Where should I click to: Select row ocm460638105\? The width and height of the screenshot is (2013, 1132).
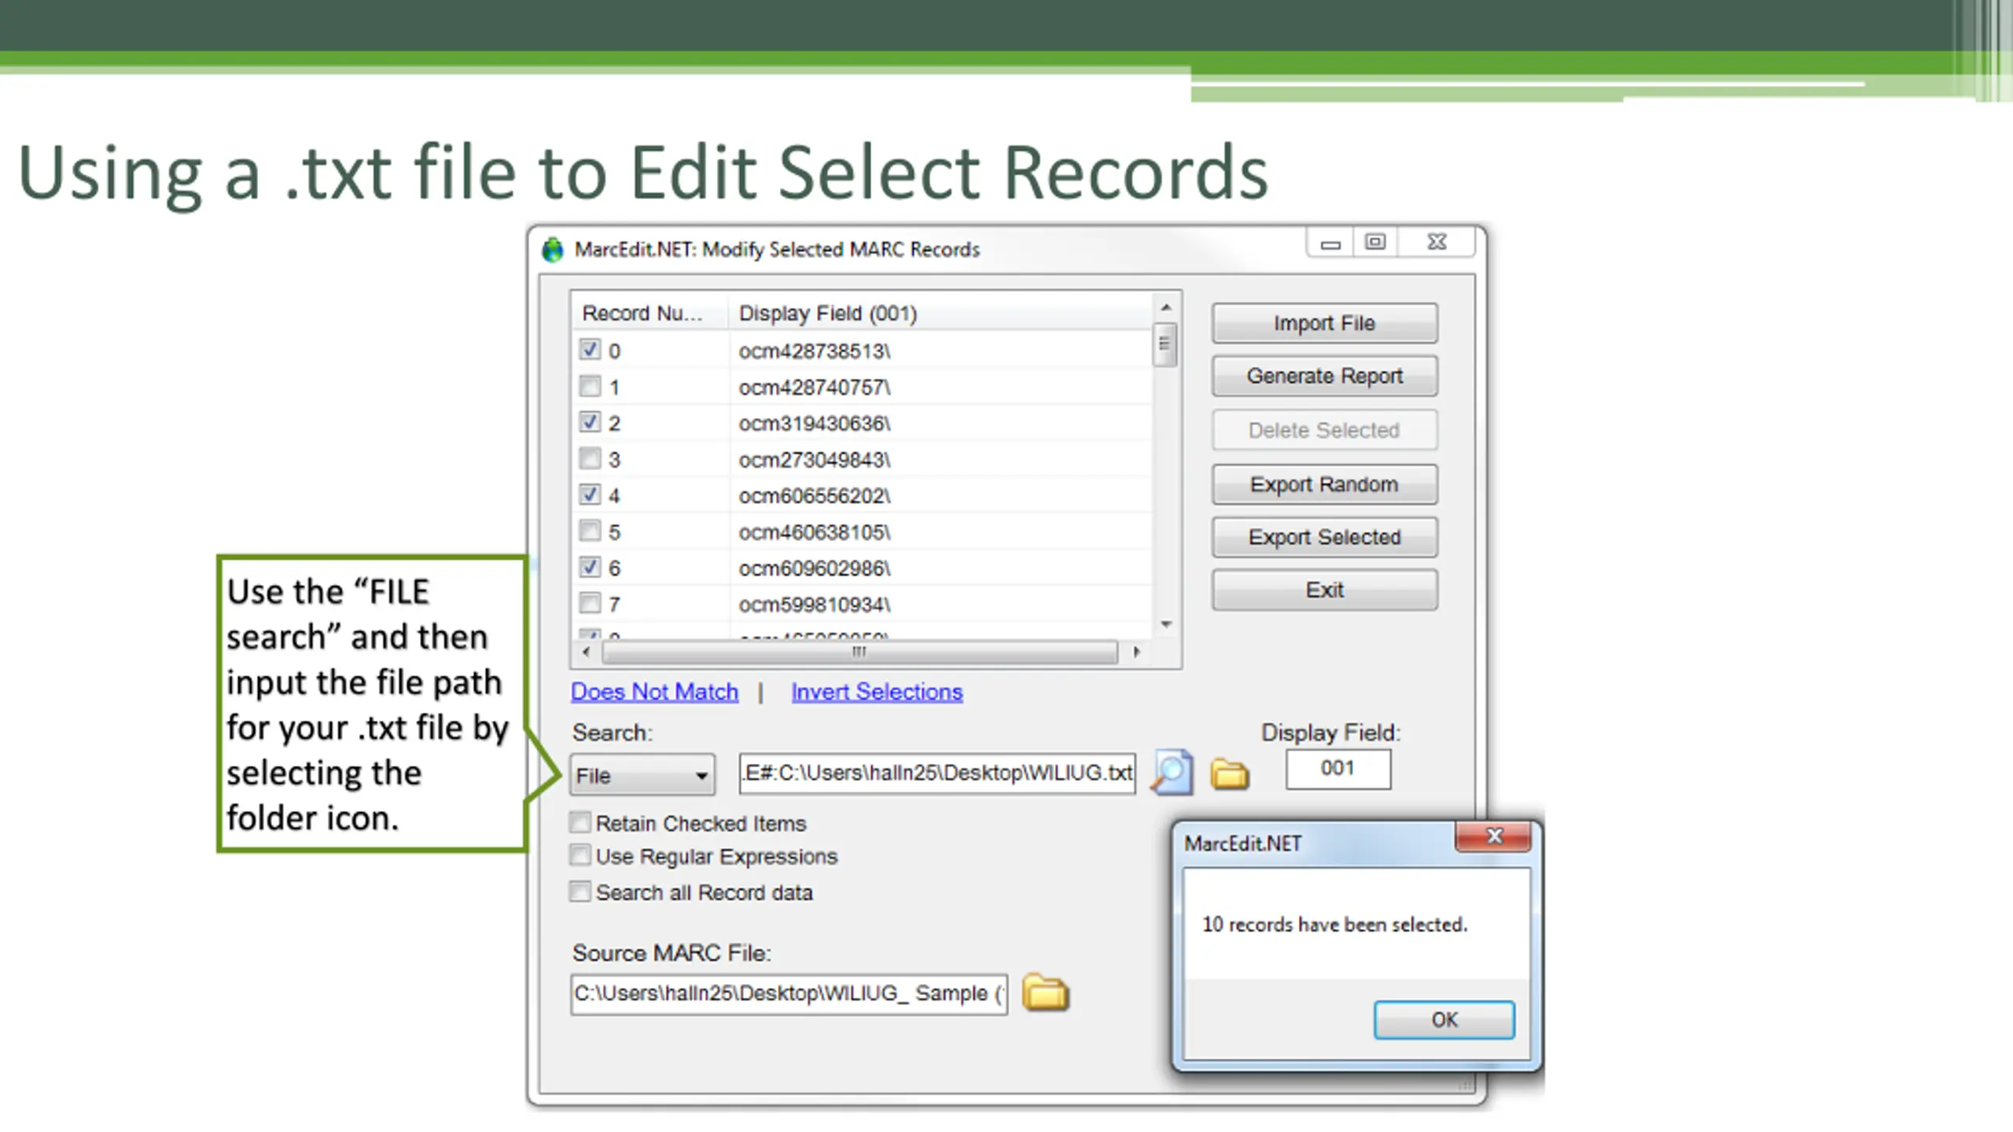[x=863, y=532]
